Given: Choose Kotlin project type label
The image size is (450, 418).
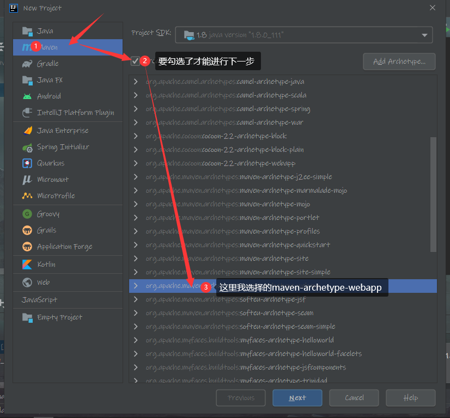Looking at the screenshot, I should [x=46, y=265].
